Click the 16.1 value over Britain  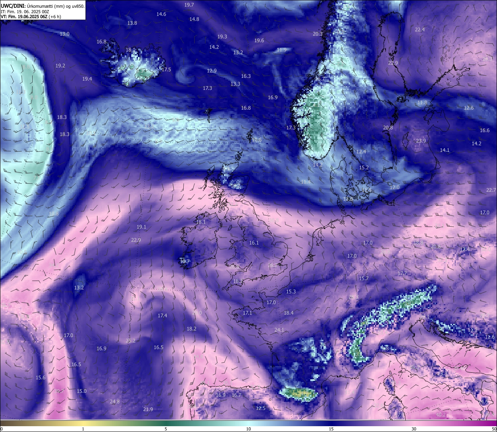point(254,243)
